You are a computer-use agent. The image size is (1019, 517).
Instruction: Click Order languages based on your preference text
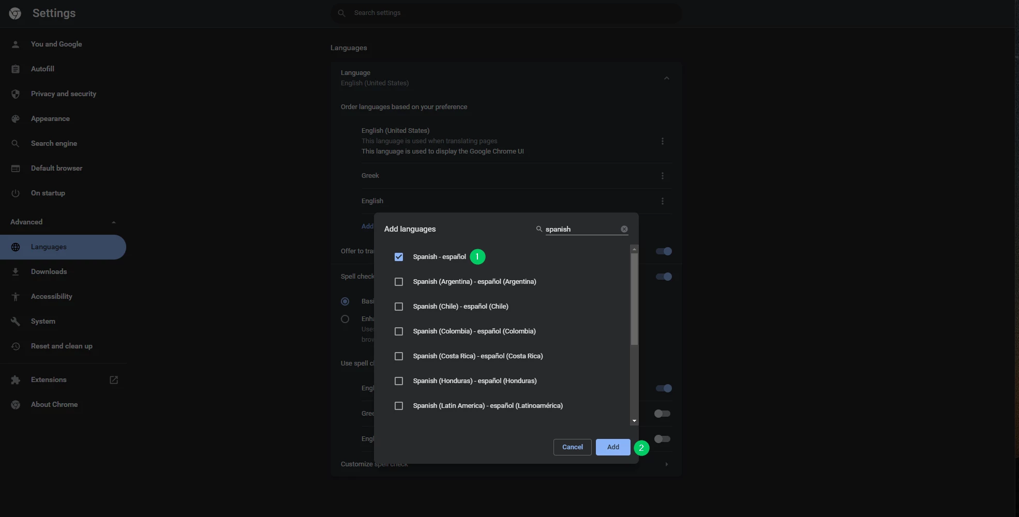click(404, 107)
